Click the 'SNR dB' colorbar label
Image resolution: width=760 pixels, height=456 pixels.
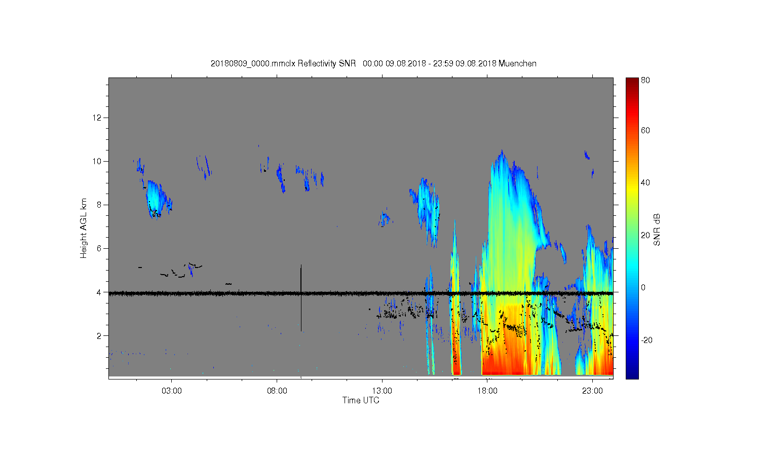657,230
